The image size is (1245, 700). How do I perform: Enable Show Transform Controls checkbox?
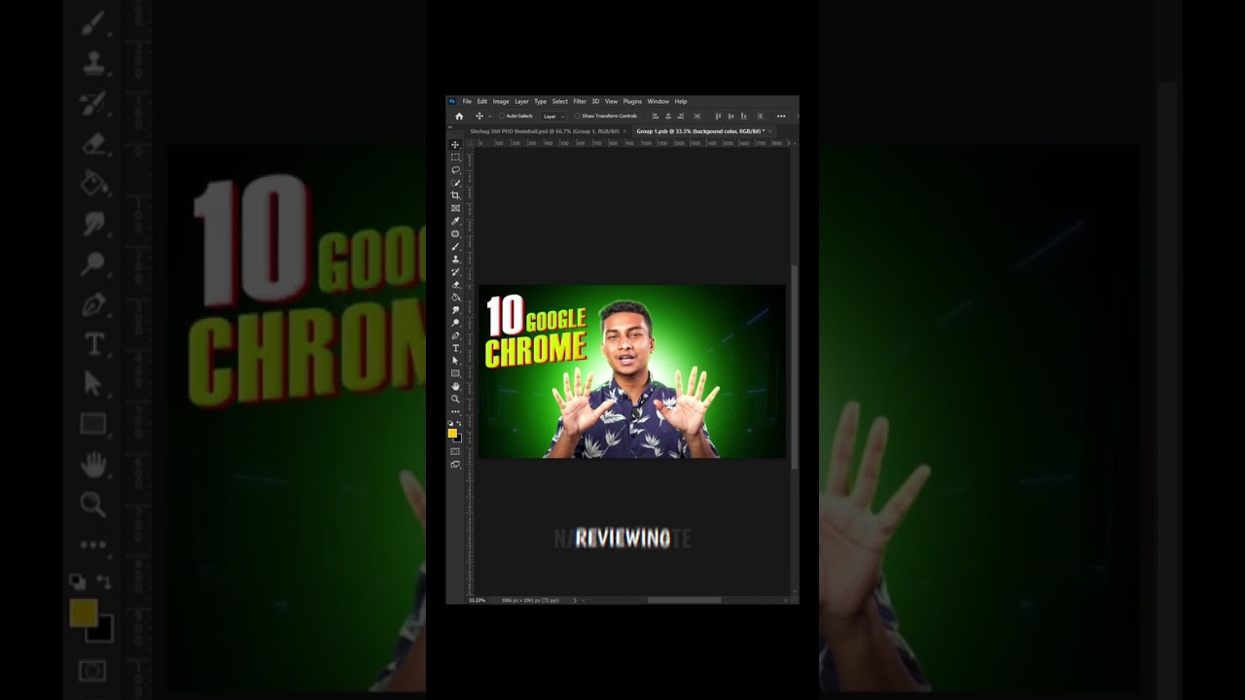[577, 116]
